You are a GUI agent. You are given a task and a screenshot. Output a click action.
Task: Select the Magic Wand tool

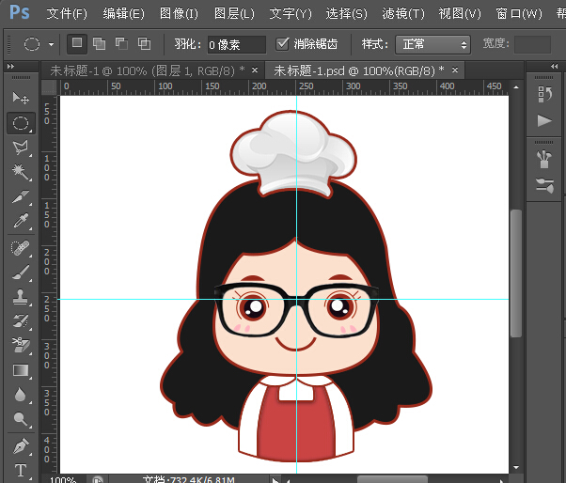(x=21, y=172)
